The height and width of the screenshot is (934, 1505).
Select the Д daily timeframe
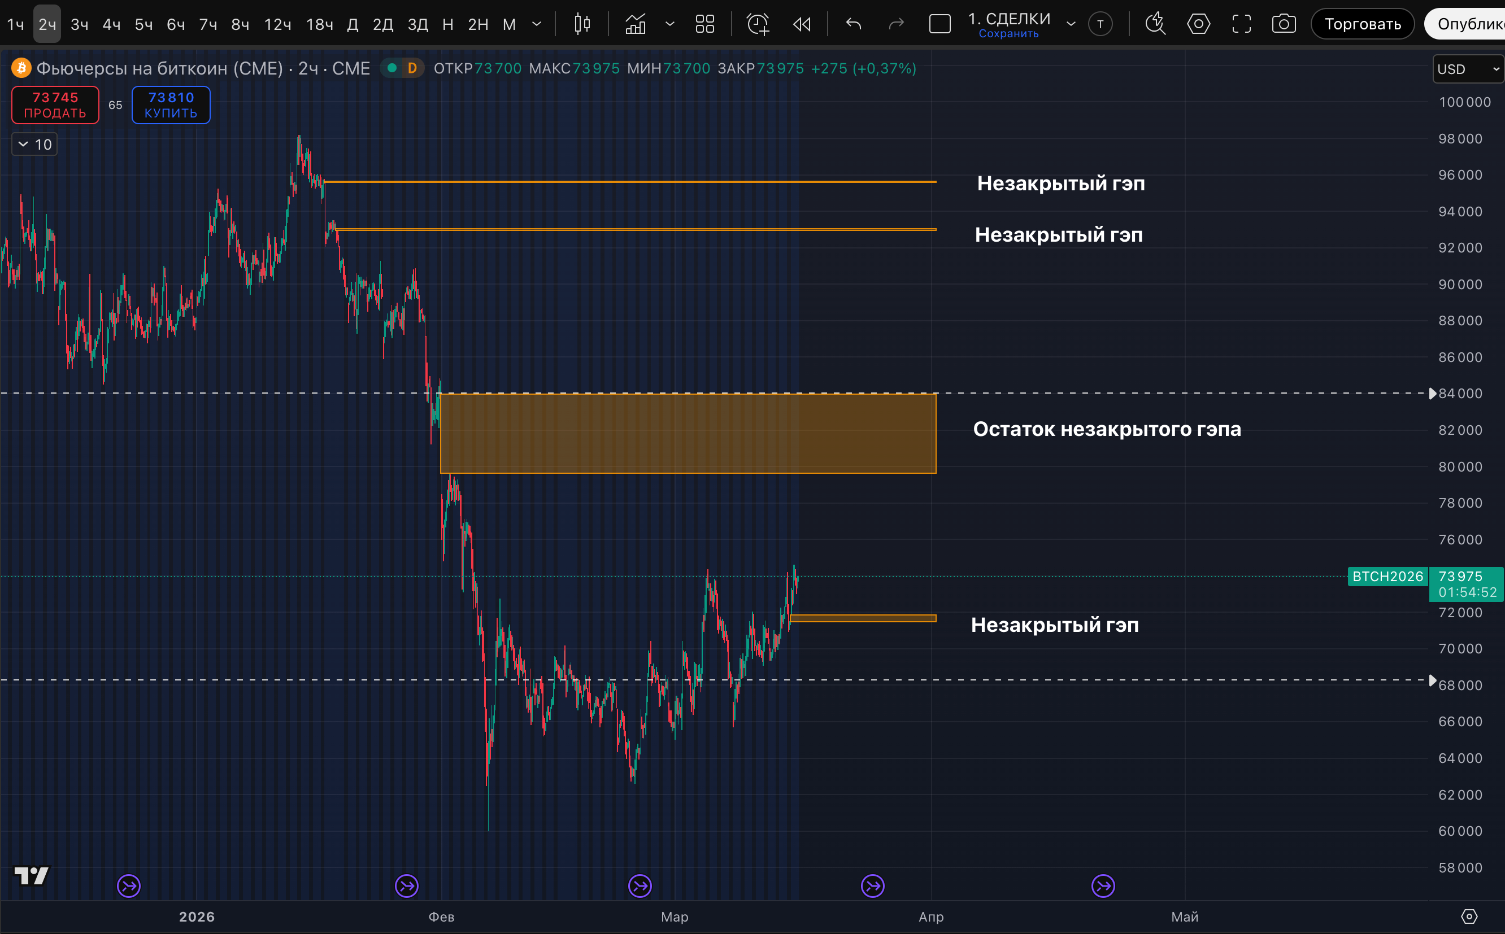pos(352,24)
